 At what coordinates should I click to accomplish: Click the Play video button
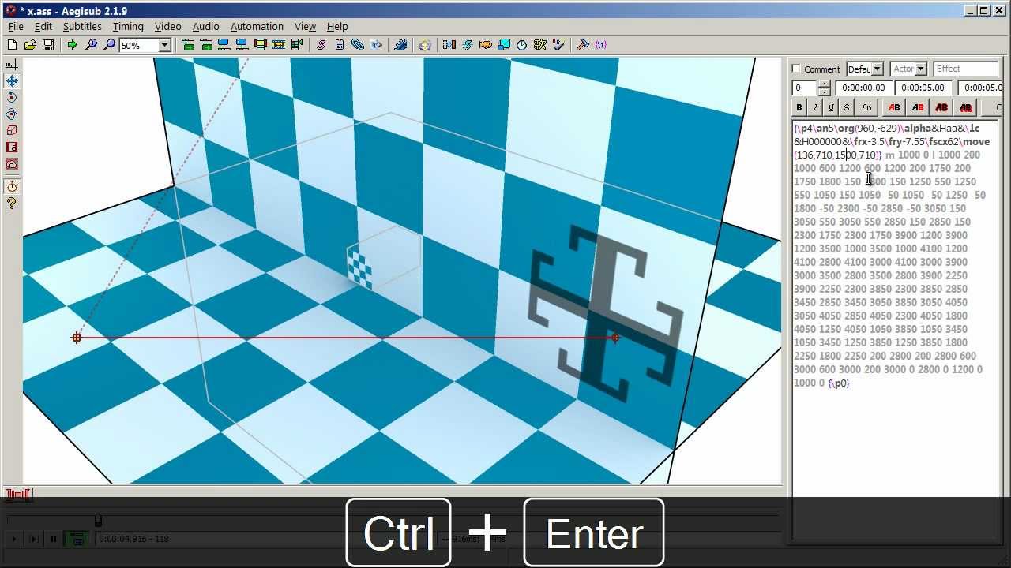coord(13,539)
